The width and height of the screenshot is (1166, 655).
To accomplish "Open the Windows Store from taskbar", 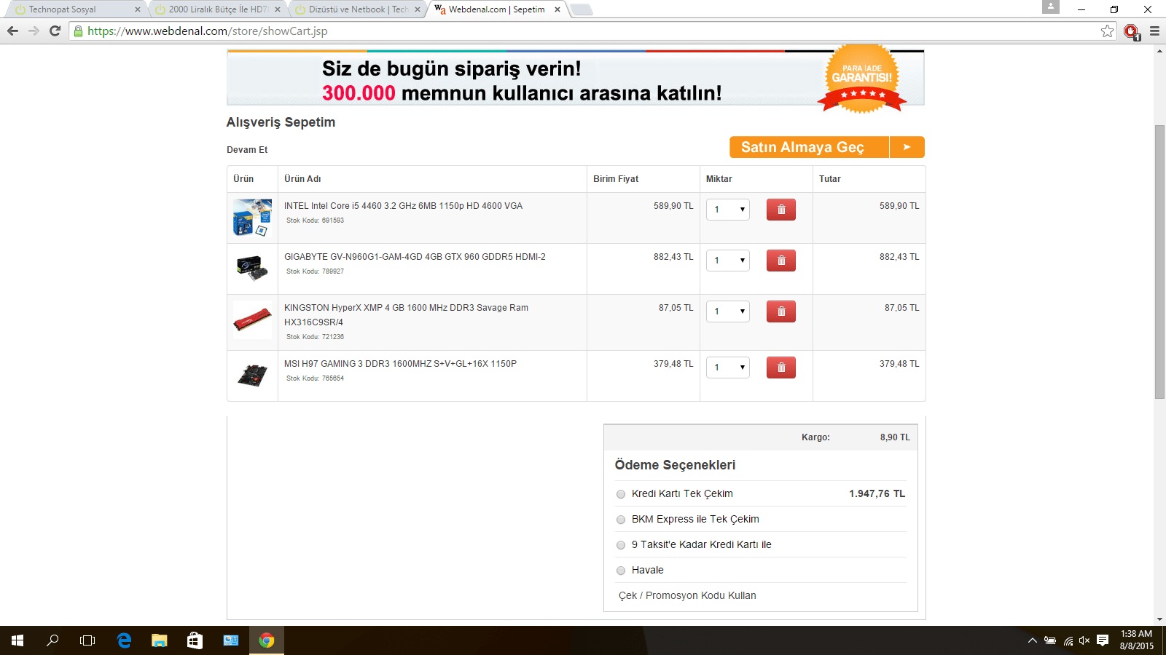I will [x=195, y=640].
